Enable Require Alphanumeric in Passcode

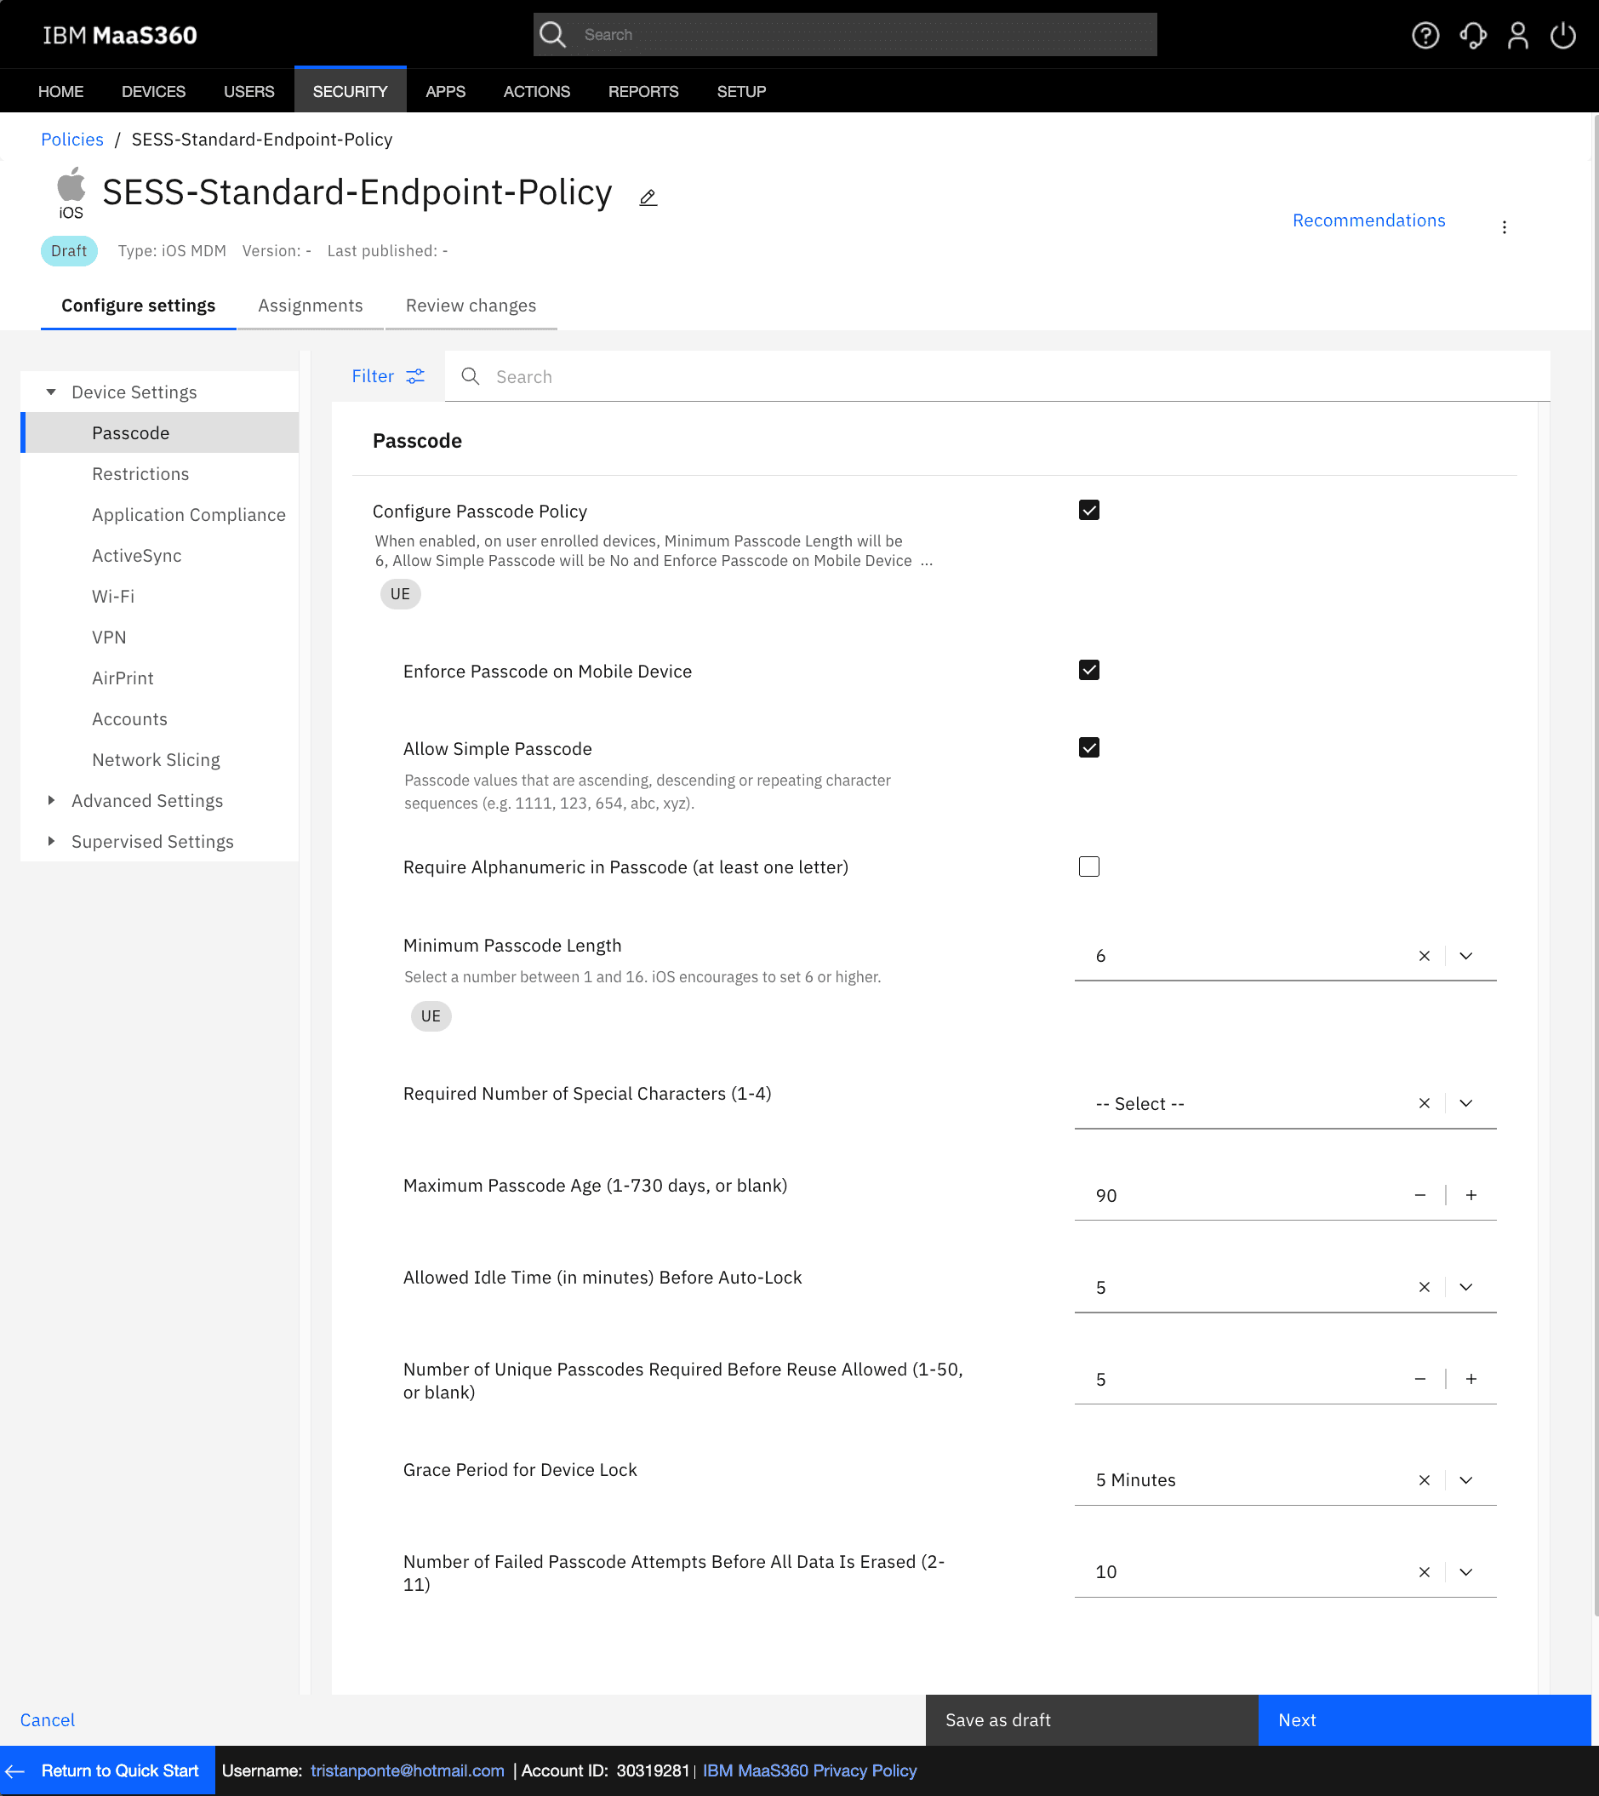point(1088,867)
